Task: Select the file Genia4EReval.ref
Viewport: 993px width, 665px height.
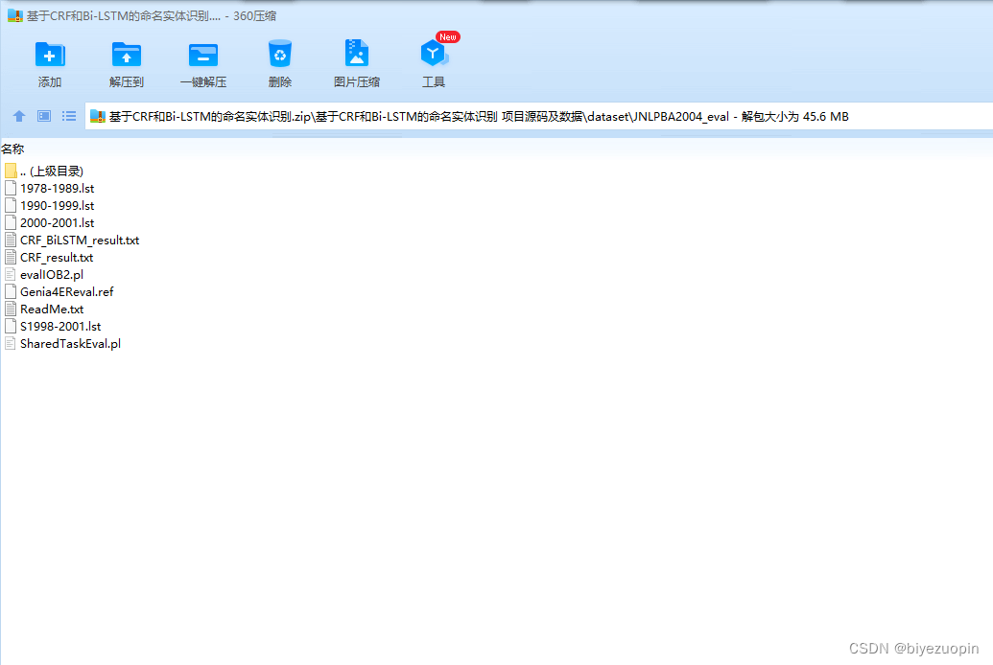Action: [67, 291]
